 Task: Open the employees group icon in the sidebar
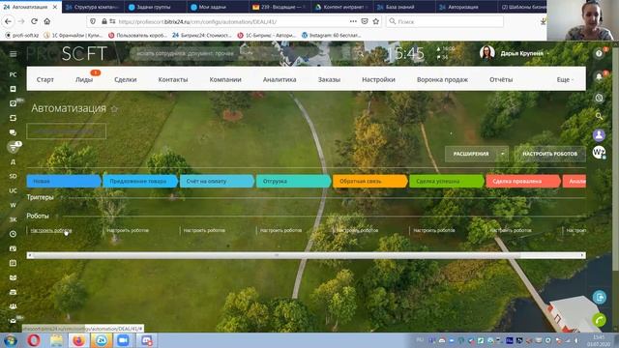point(13,306)
